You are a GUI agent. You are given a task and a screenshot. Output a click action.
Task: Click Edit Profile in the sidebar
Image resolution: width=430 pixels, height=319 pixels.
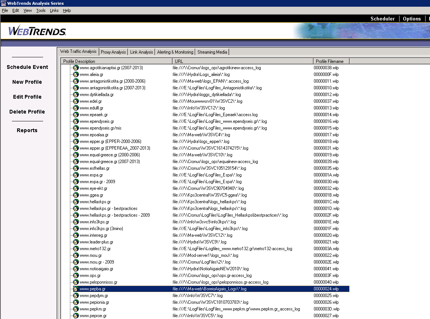pos(27,97)
